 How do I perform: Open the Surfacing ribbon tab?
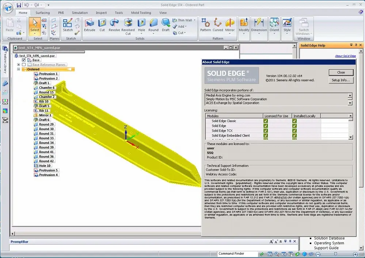coord(43,13)
